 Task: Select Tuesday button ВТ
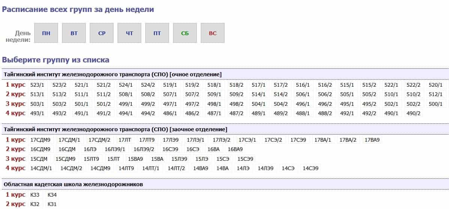click(74, 33)
